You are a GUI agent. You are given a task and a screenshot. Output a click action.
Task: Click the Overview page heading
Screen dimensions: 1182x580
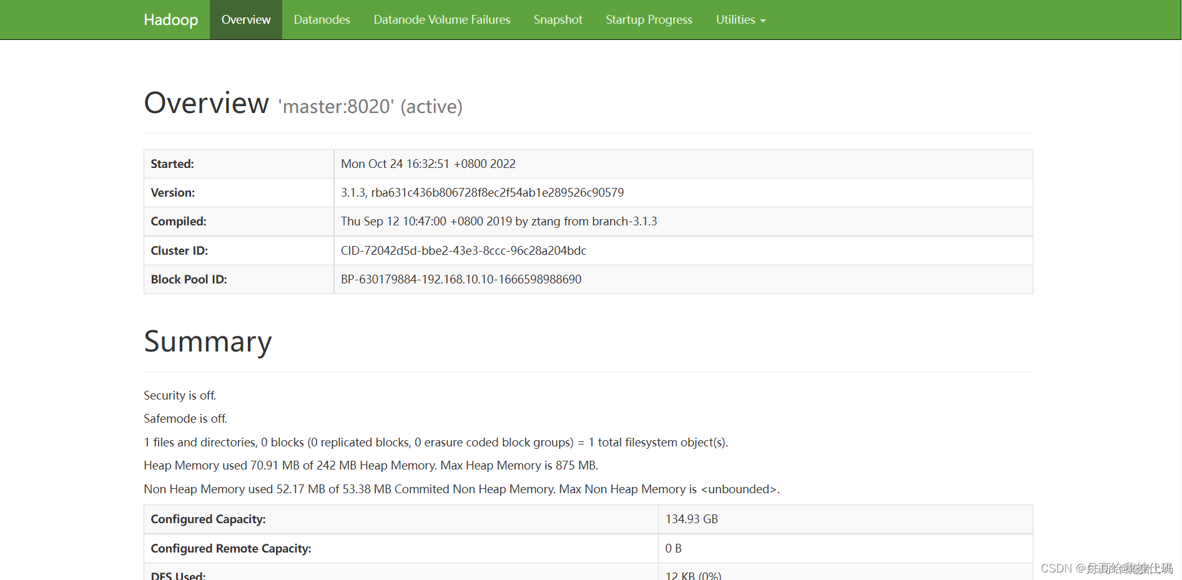point(207,102)
